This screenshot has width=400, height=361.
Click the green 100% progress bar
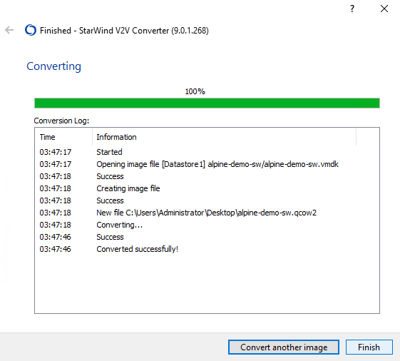(207, 103)
